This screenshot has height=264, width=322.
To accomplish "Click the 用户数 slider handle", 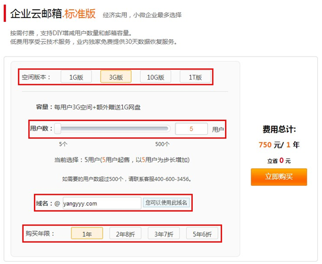I will tap(58, 129).
